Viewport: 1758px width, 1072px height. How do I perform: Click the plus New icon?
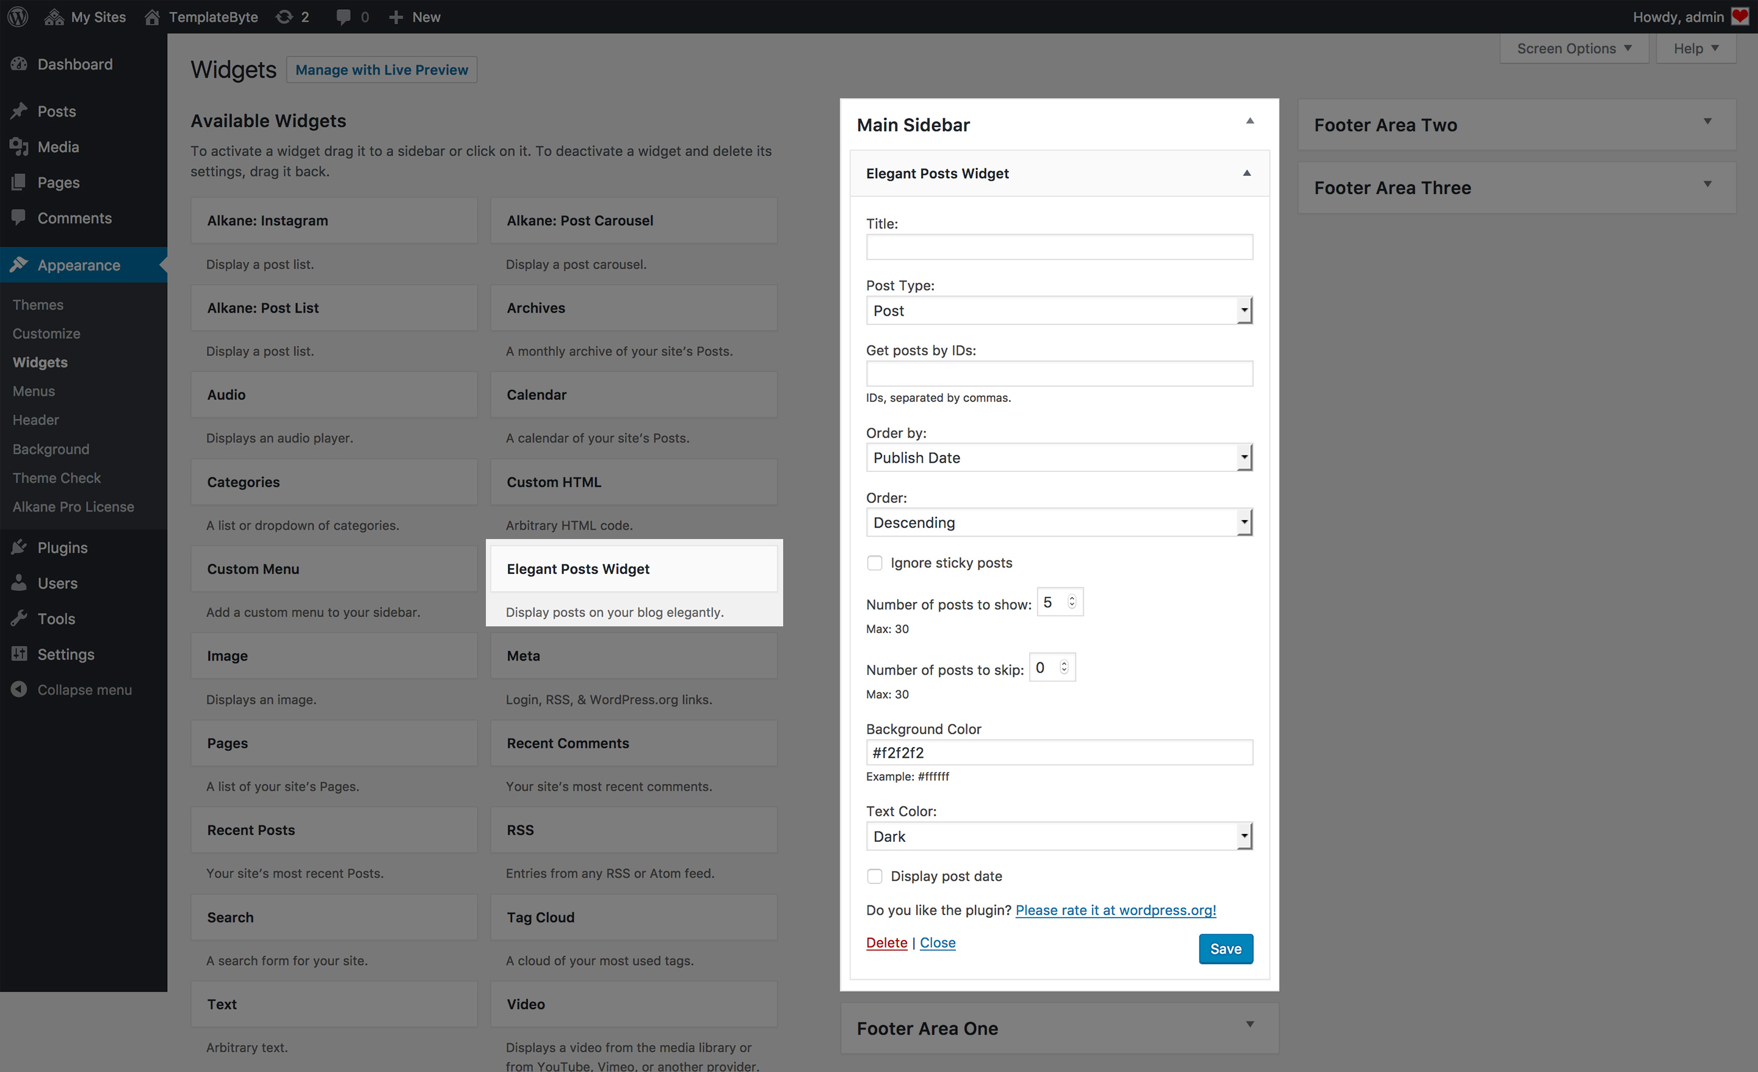click(396, 16)
